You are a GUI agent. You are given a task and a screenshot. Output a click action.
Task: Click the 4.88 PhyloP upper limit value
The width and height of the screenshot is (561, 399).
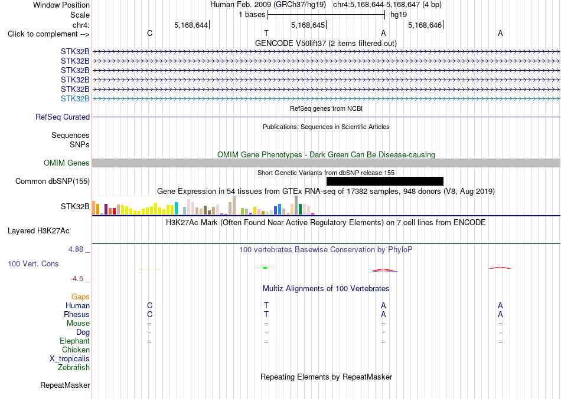coord(76,249)
